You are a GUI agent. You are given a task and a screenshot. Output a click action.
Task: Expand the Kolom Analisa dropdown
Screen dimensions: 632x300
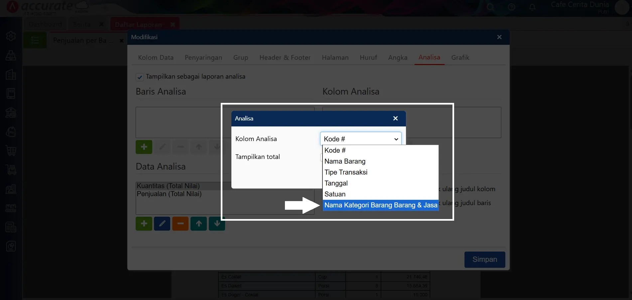(360, 139)
